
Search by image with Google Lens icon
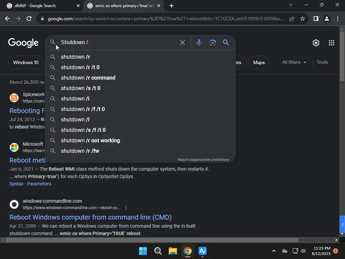[x=212, y=42]
